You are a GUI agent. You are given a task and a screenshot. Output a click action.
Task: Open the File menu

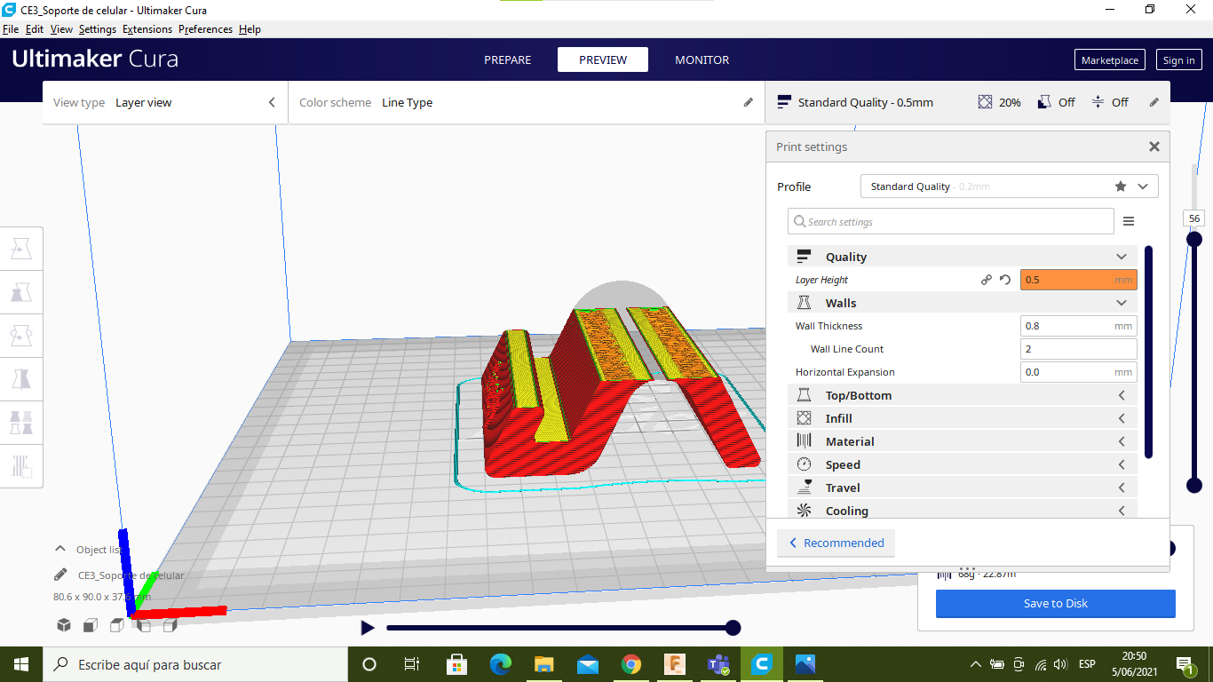pyautogui.click(x=11, y=29)
